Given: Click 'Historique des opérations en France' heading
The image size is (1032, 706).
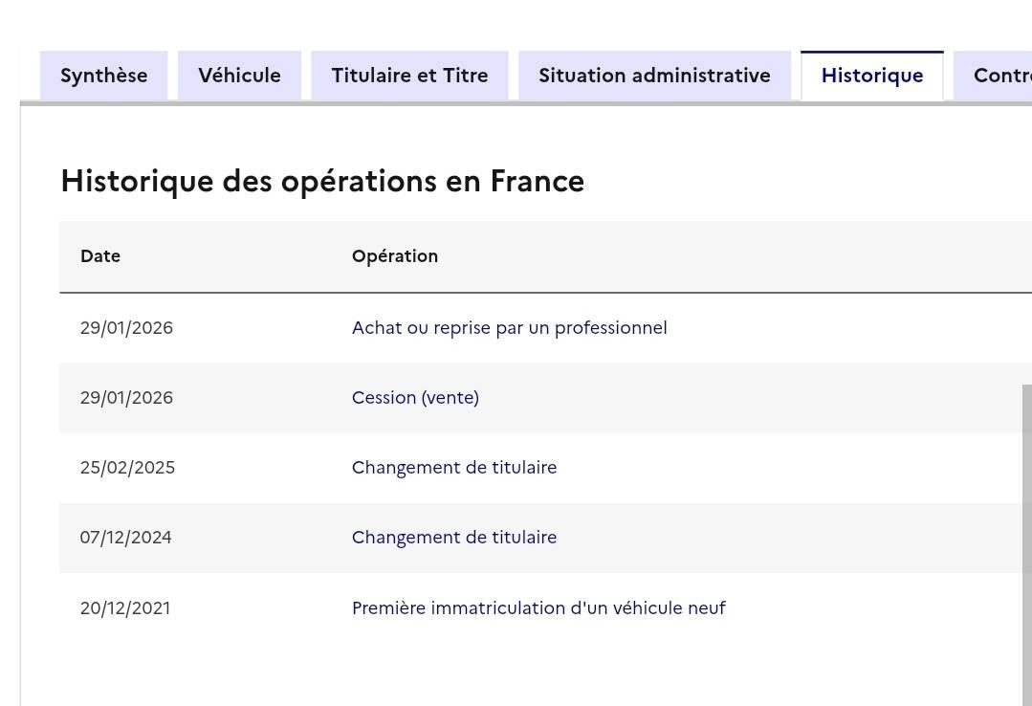Looking at the screenshot, I should pos(322,181).
